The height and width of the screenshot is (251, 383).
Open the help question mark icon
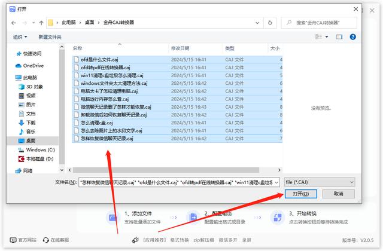click(x=352, y=37)
